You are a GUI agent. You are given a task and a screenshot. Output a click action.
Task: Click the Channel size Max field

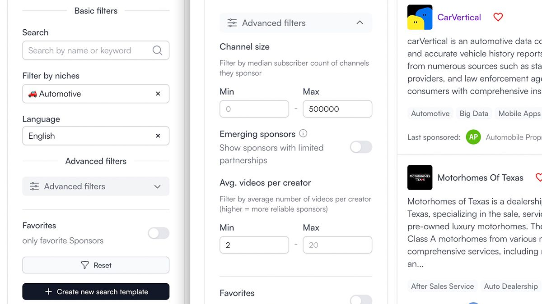pos(337,109)
